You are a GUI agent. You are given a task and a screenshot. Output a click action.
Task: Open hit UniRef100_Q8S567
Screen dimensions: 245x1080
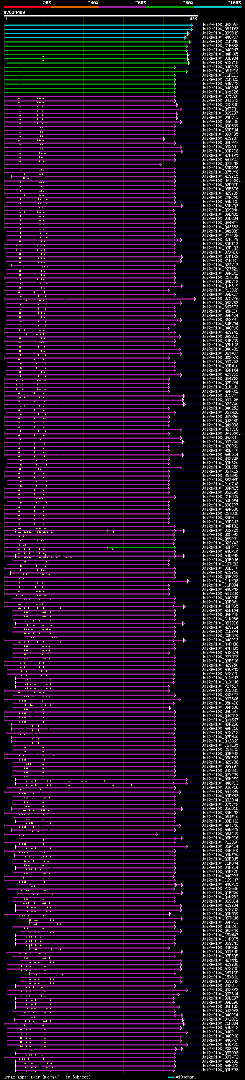click(x=220, y=25)
